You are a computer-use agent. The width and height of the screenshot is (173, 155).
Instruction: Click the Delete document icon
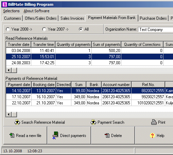[107, 135]
